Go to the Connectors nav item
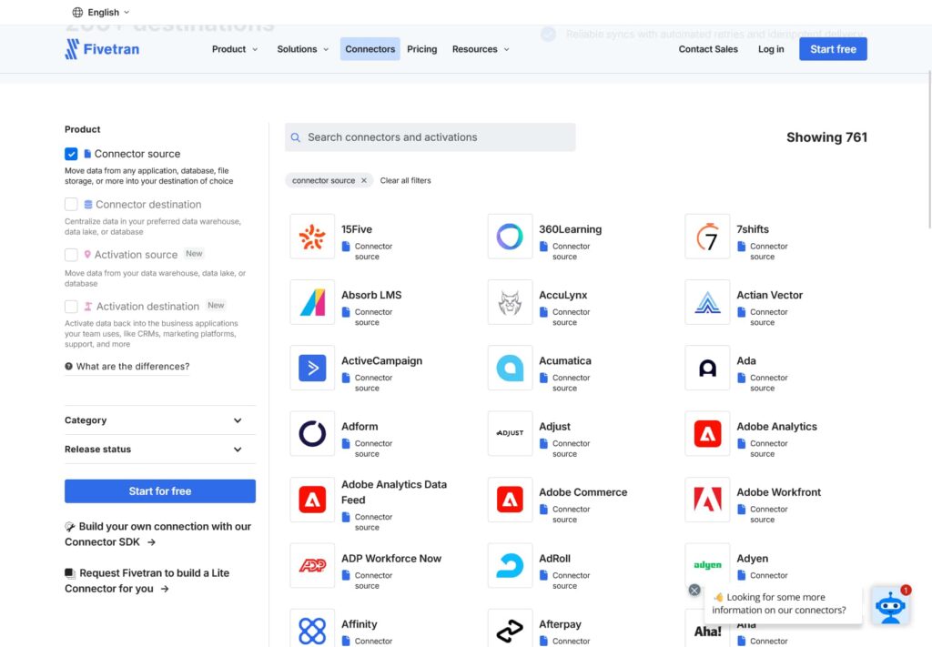The height and width of the screenshot is (647, 932). (x=370, y=49)
